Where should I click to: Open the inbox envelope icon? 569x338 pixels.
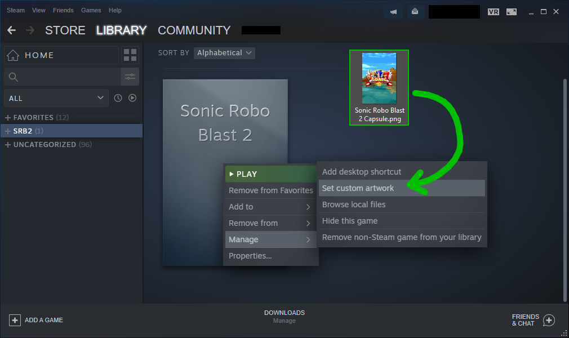415,12
